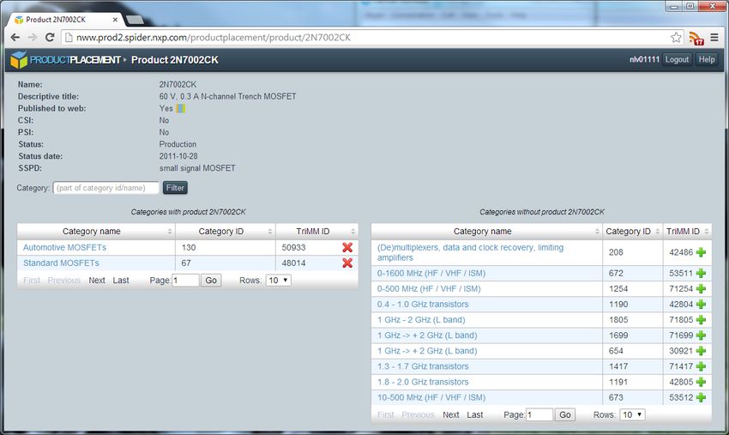The width and height of the screenshot is (729, 435).
Task: Click the browser address bar URL
Action: [x=214, y=38]
